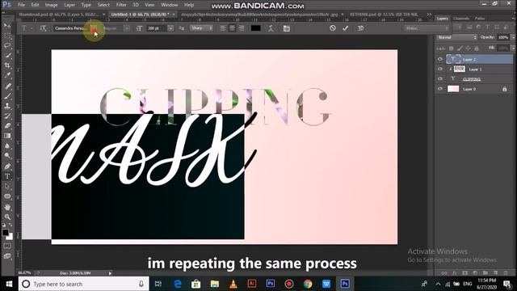Open the File menu
517x291 pixels.
pos(22,5)
